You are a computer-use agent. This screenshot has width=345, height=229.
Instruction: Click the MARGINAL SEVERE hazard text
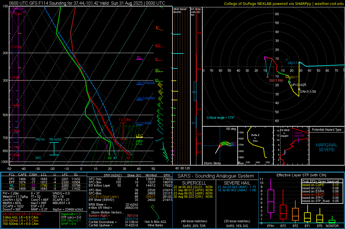coord(327,147)
